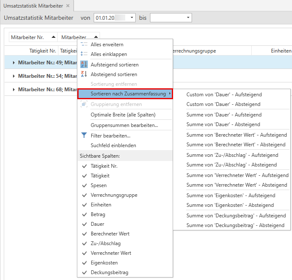Select Summe von 'Deckungsbeitrag' - Absteigend

point(231,225)
